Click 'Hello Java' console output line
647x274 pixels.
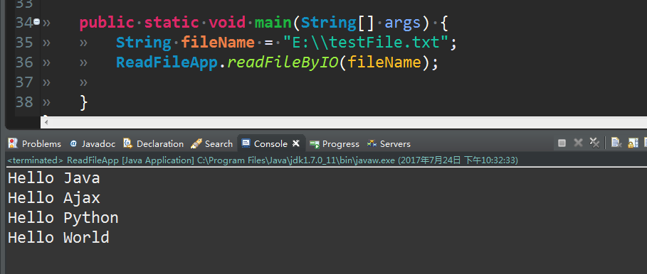click(53, 178)
